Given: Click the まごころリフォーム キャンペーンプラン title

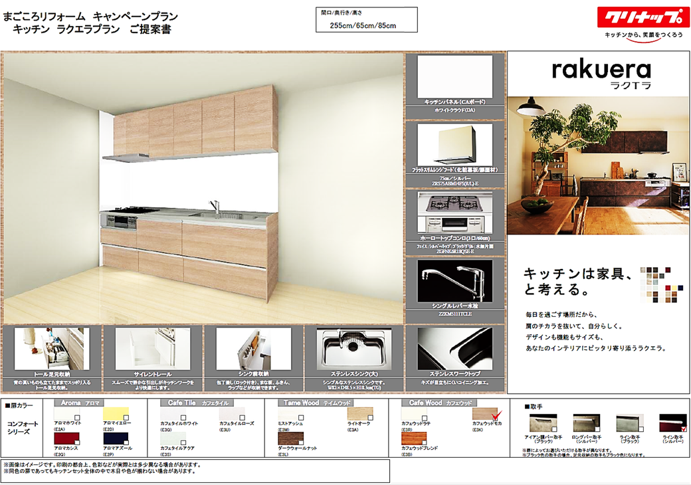Looking at the screenshot, I should (91, 17).
